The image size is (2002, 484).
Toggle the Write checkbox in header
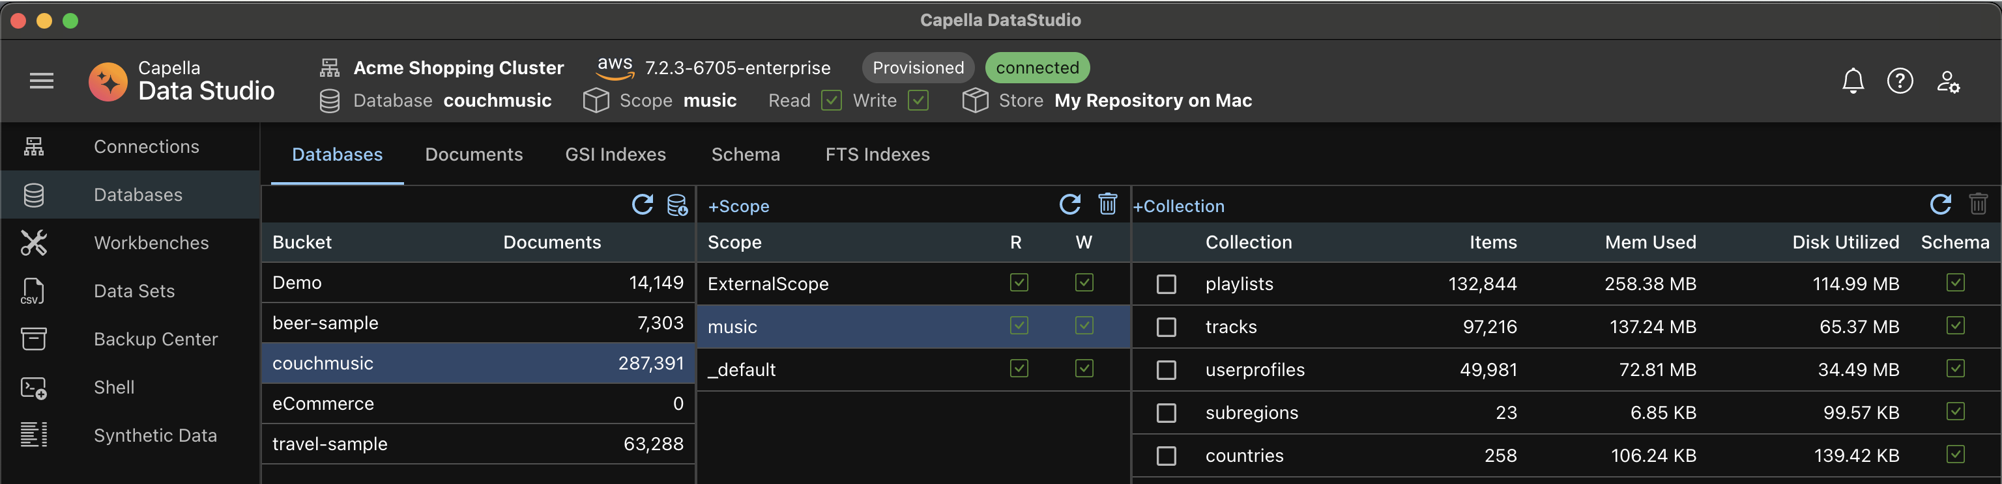(918, 100)
